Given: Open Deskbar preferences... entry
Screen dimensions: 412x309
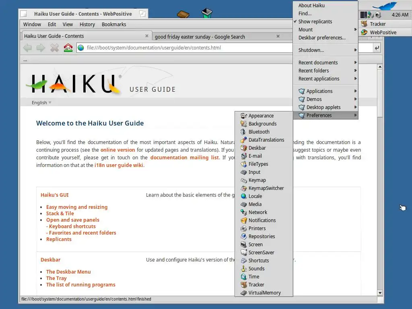Looking at the screenshot, I should click(325, 38).
